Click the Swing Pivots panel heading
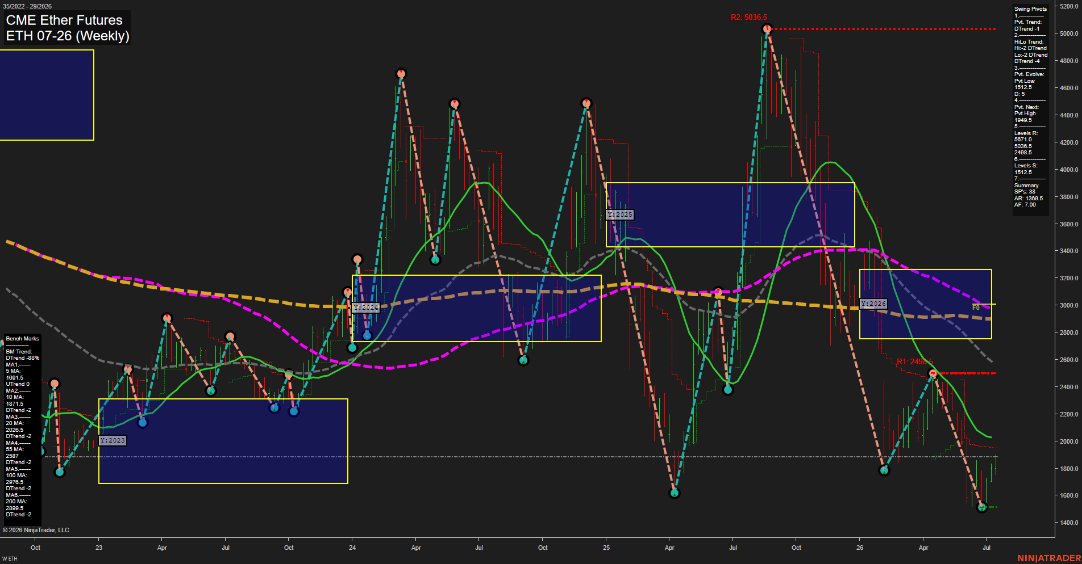This screenshot has height=564, width=1082. tap(1030, 9)
